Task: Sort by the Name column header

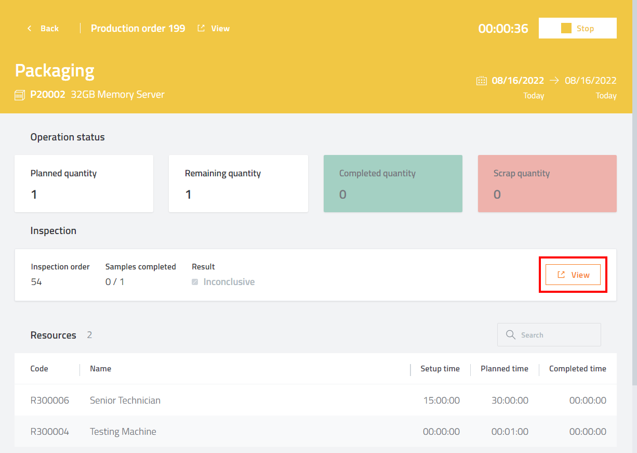Action: (100, 369)
